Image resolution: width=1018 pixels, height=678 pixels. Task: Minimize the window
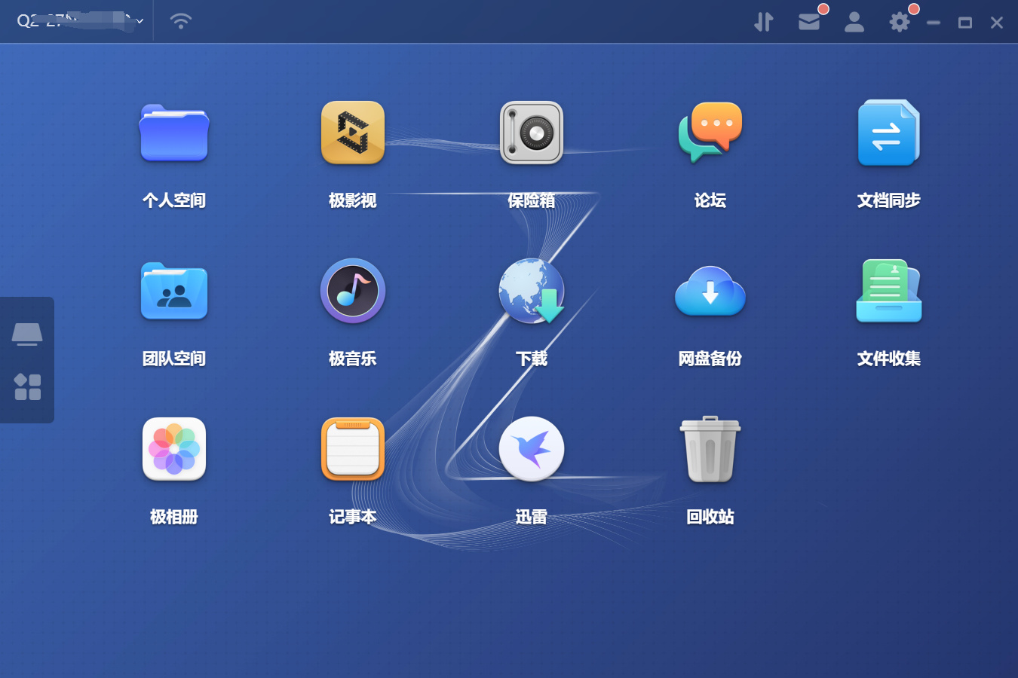click(934, 23)
